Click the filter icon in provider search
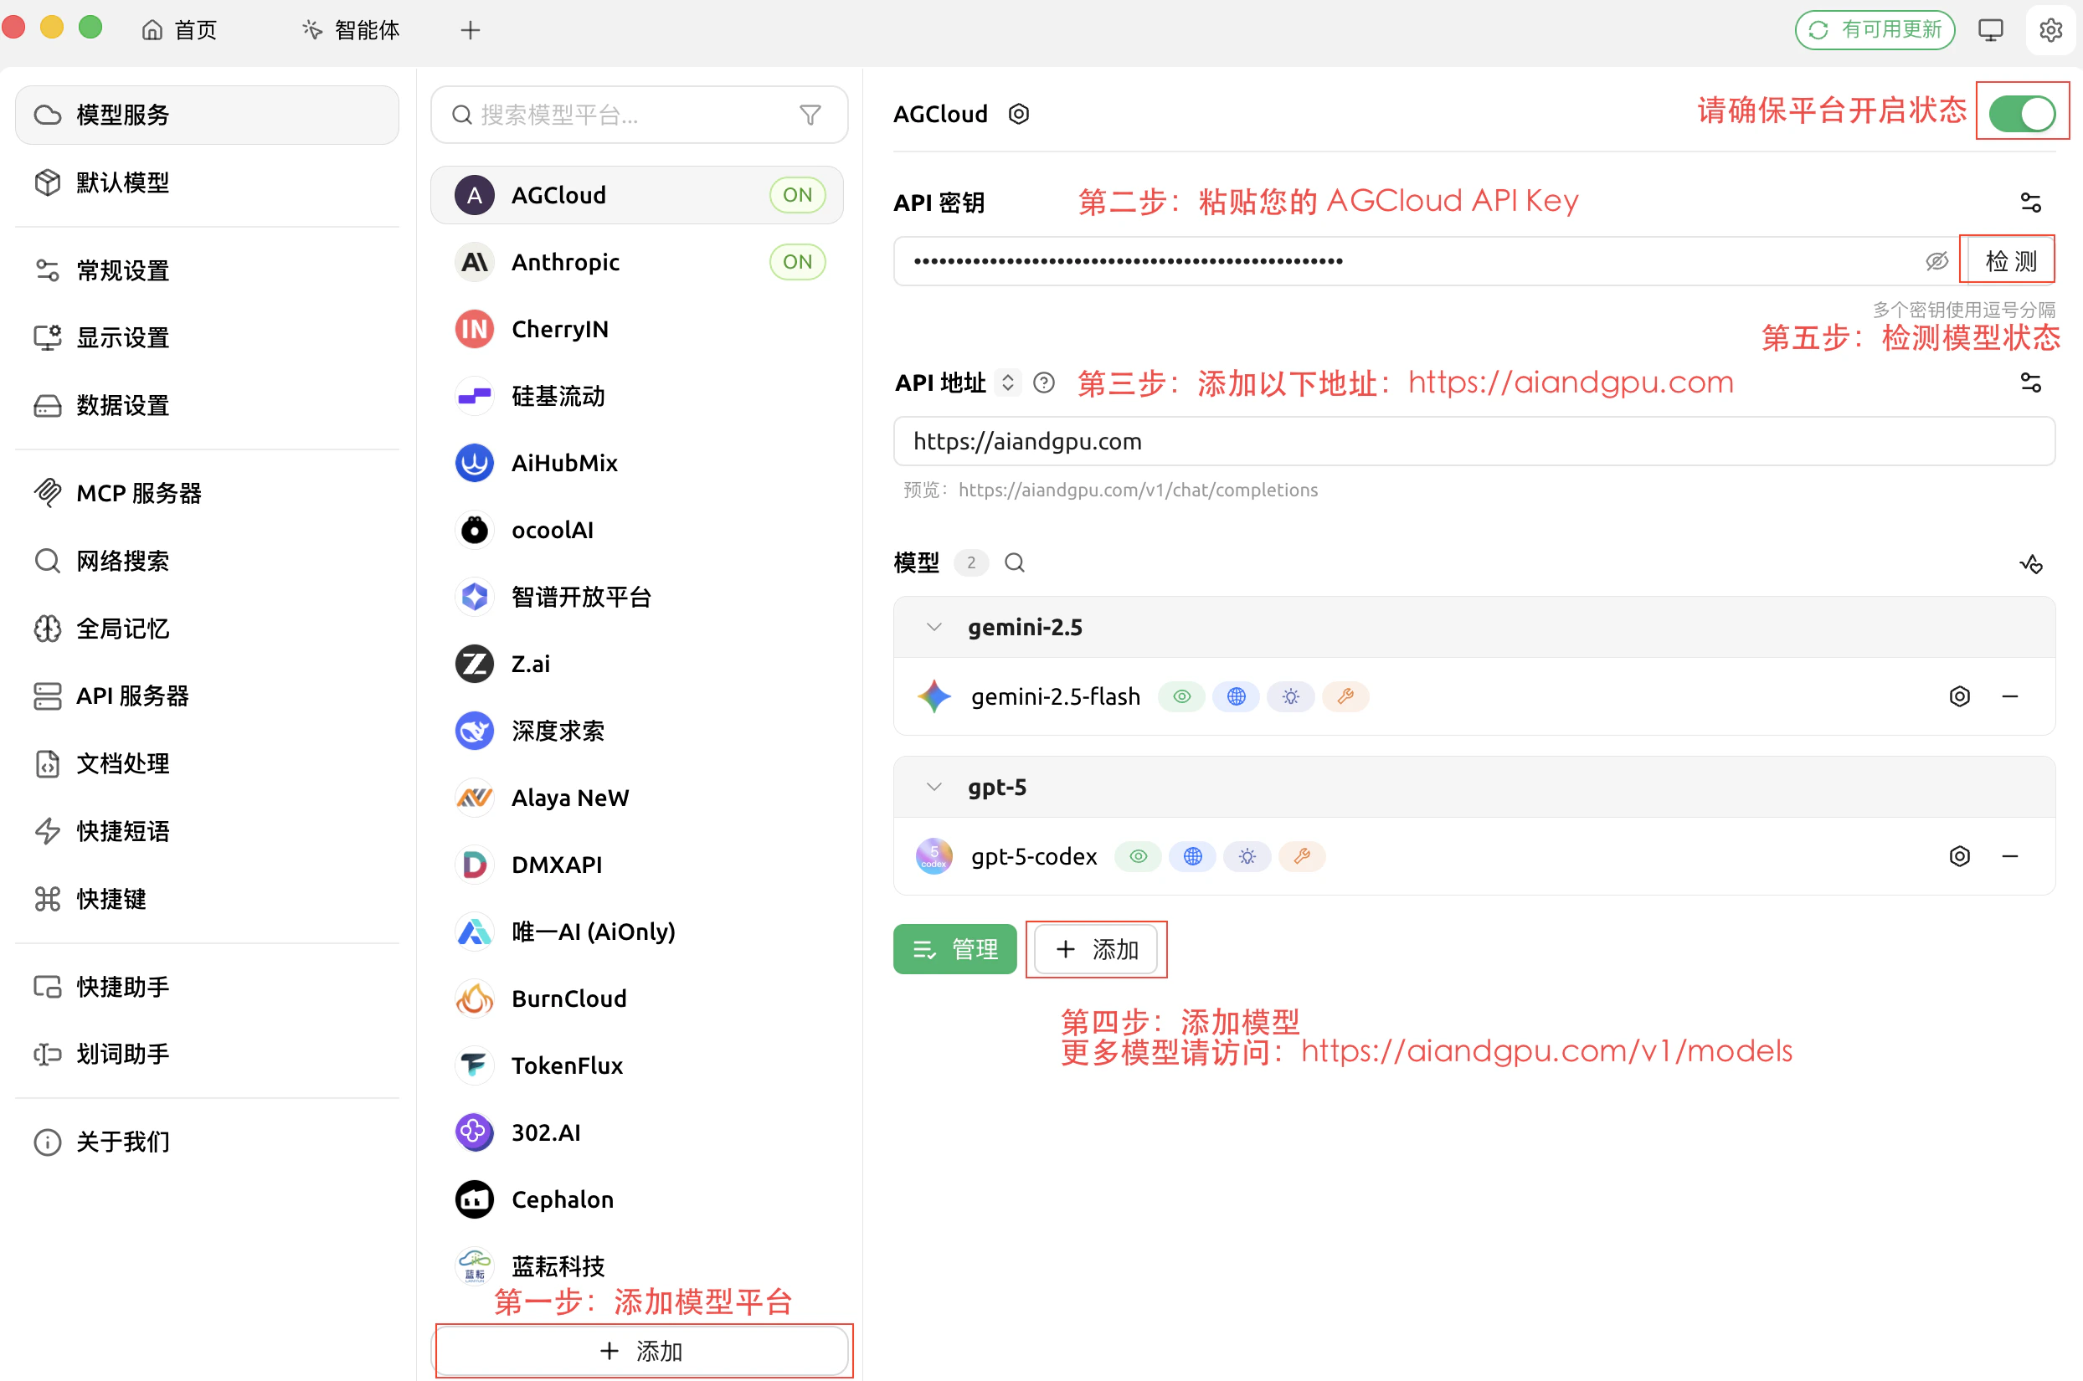The height and width of the screenshot is (1381, 2083). (810, 115)
